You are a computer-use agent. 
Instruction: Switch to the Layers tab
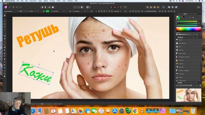pyautogui.click(x=185, y=37)
